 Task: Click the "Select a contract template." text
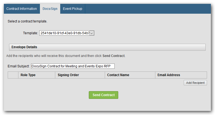click(27, 21)
